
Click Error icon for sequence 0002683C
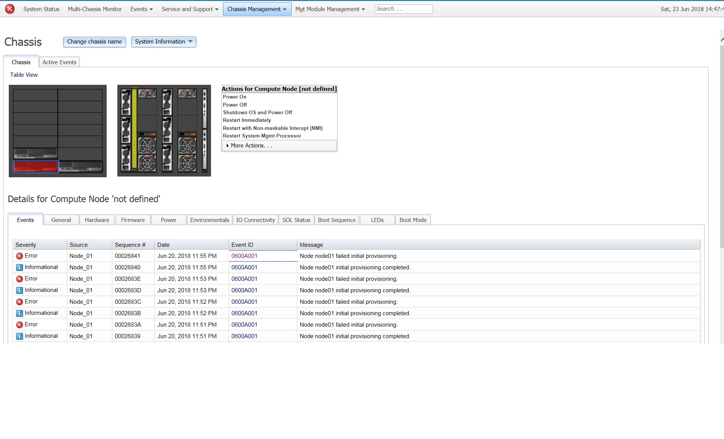(x=19, y=302)
